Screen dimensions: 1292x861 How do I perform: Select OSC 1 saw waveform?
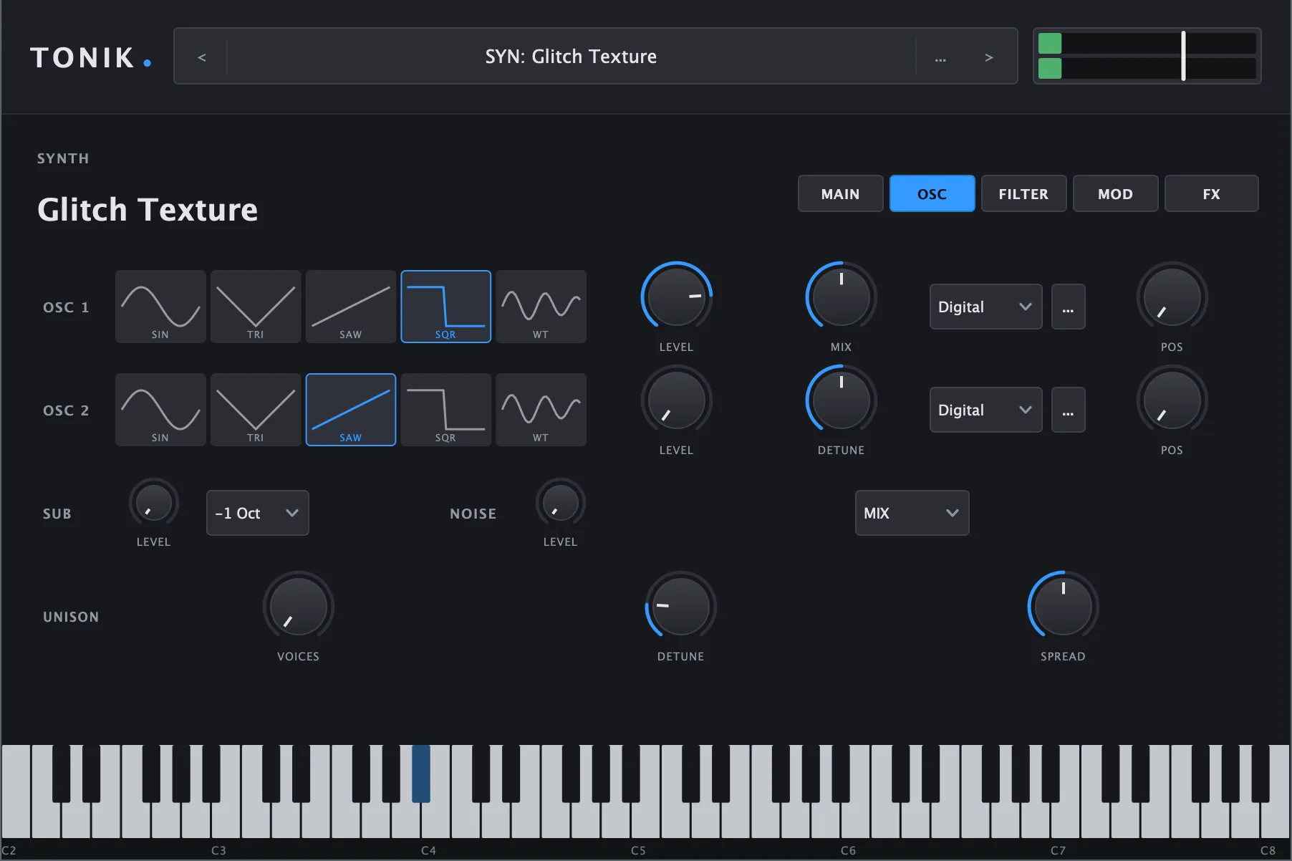351,307
